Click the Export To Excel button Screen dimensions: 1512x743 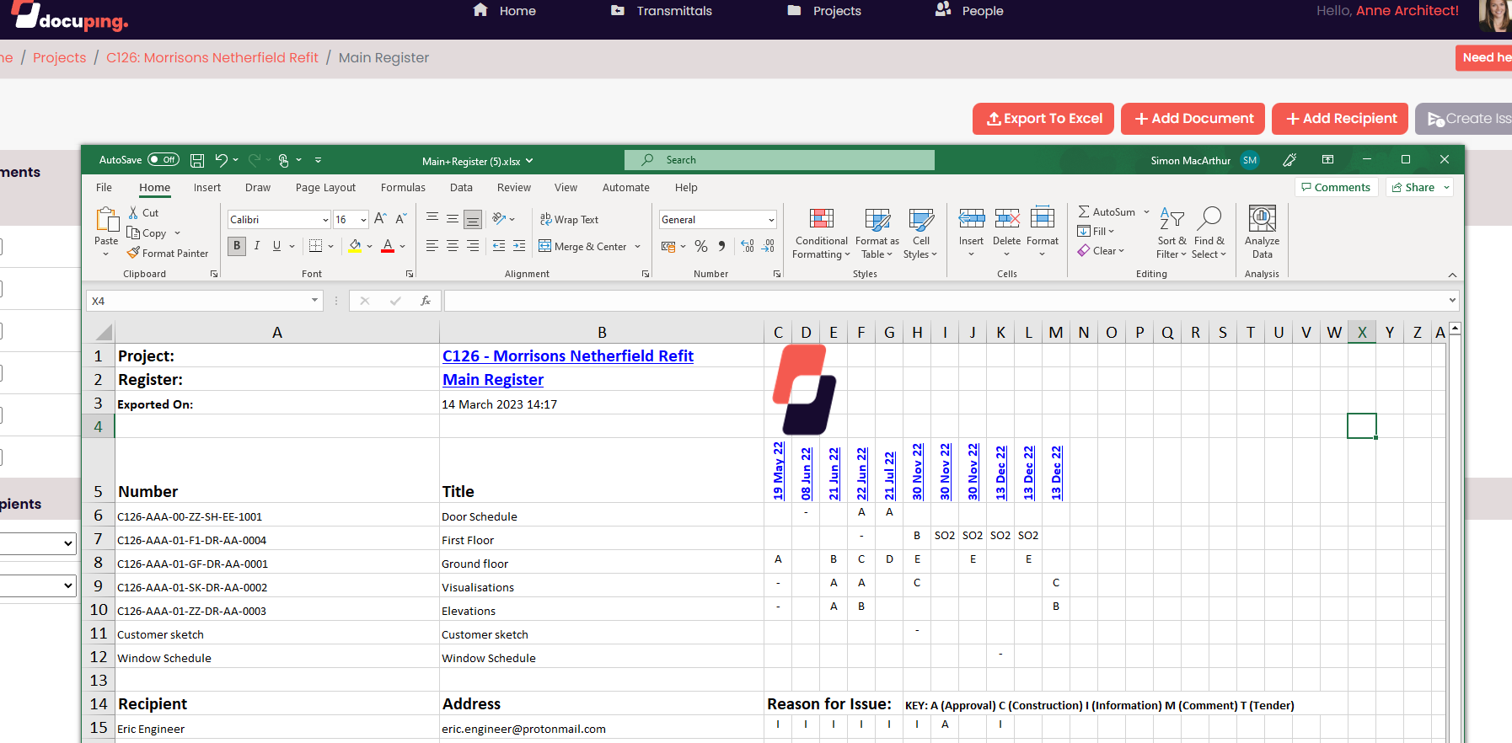(x=1043, y=119)
